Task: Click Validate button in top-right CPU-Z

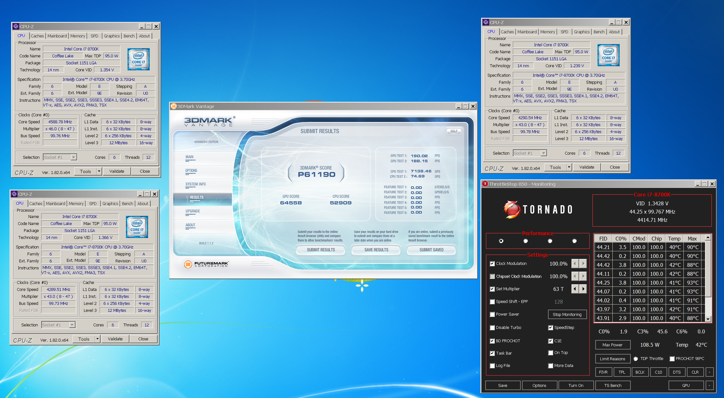Action: click(587, 167)
